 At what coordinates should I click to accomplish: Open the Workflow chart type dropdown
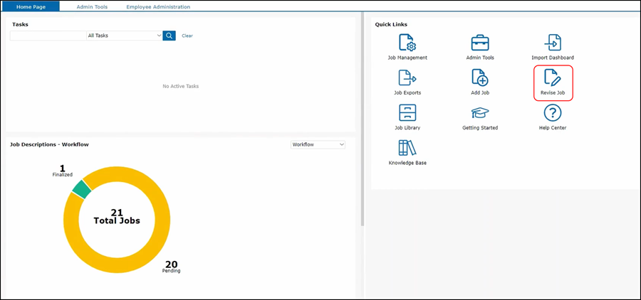(318, 144)
